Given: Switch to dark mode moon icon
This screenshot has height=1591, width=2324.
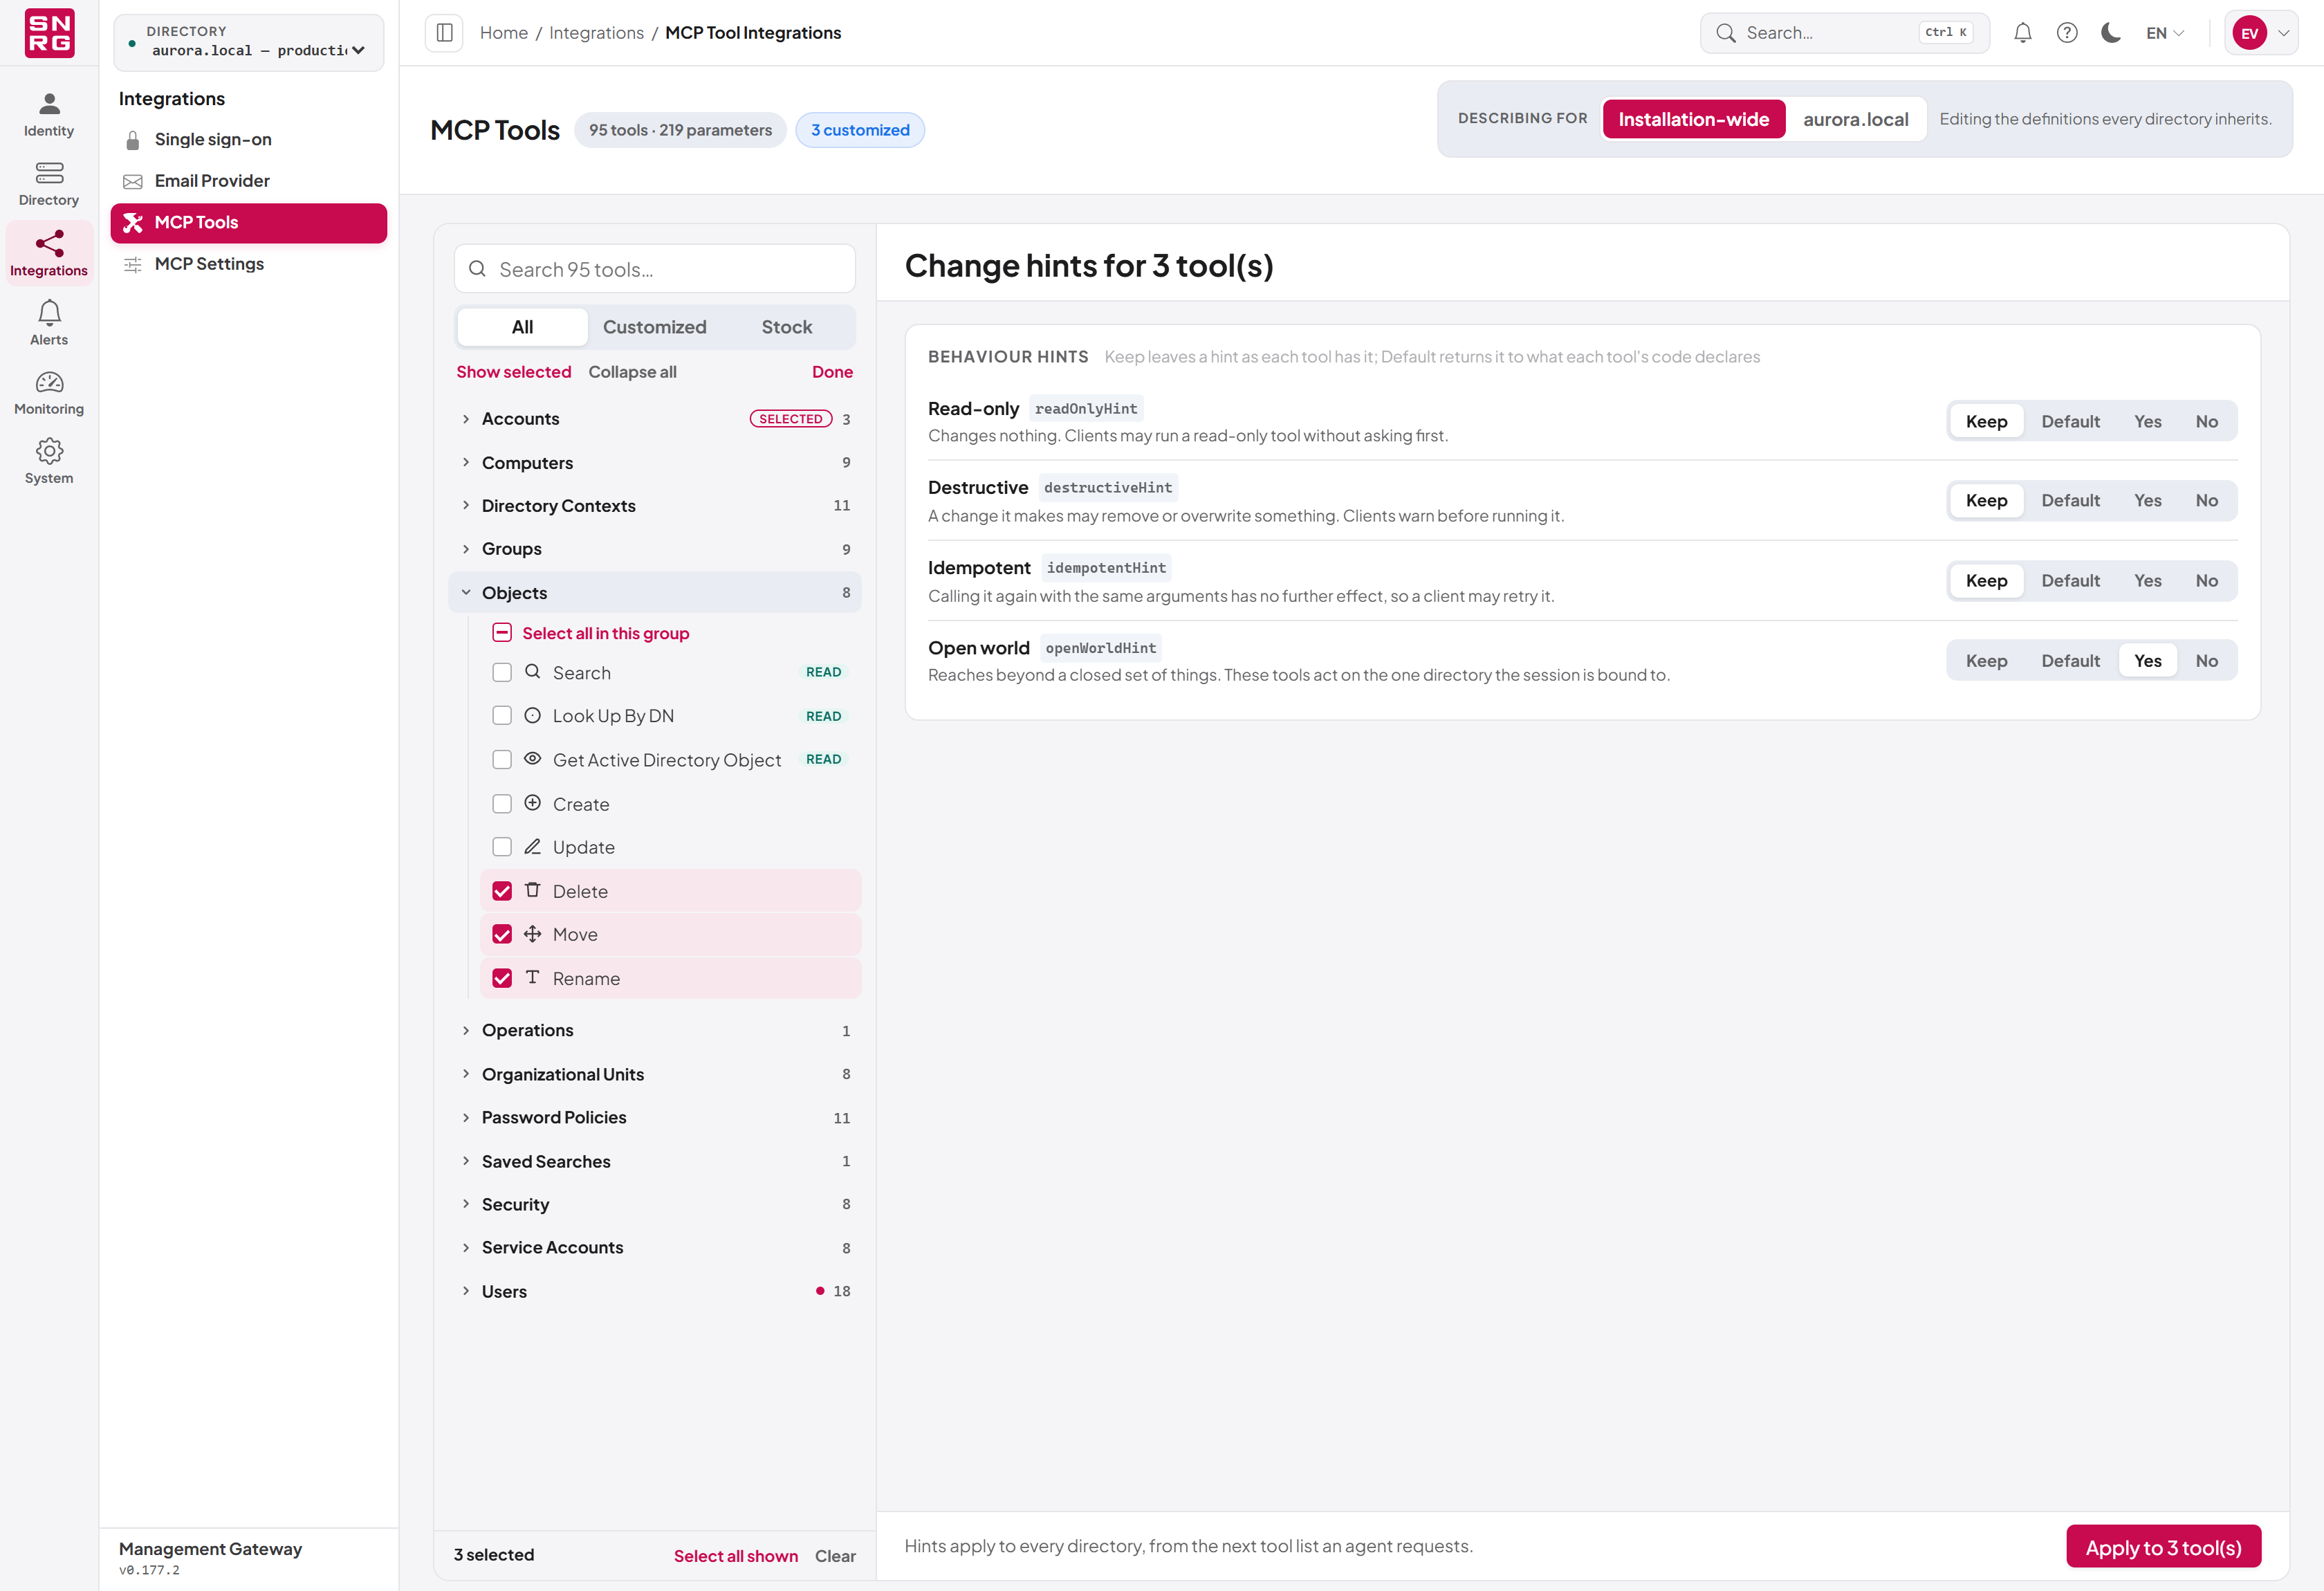Looking at the screenshot, I should [2111, 33].
